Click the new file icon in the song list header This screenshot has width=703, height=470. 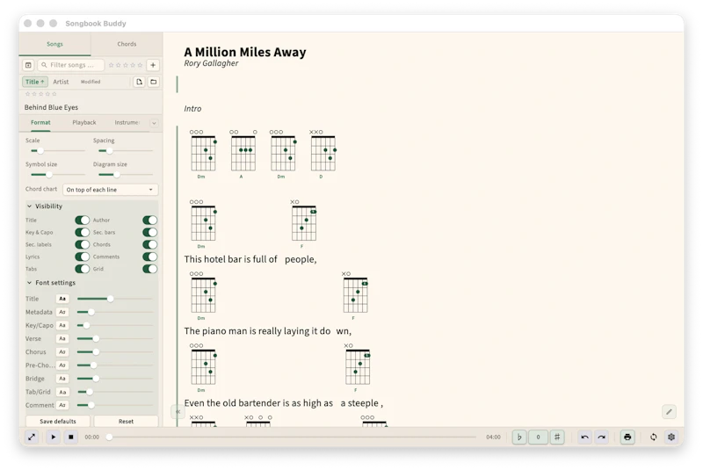[x=140, y=82]
